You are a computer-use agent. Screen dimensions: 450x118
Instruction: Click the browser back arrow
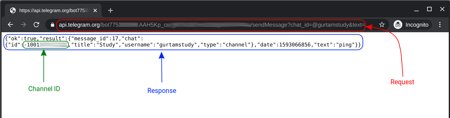[x=11, y=25]
